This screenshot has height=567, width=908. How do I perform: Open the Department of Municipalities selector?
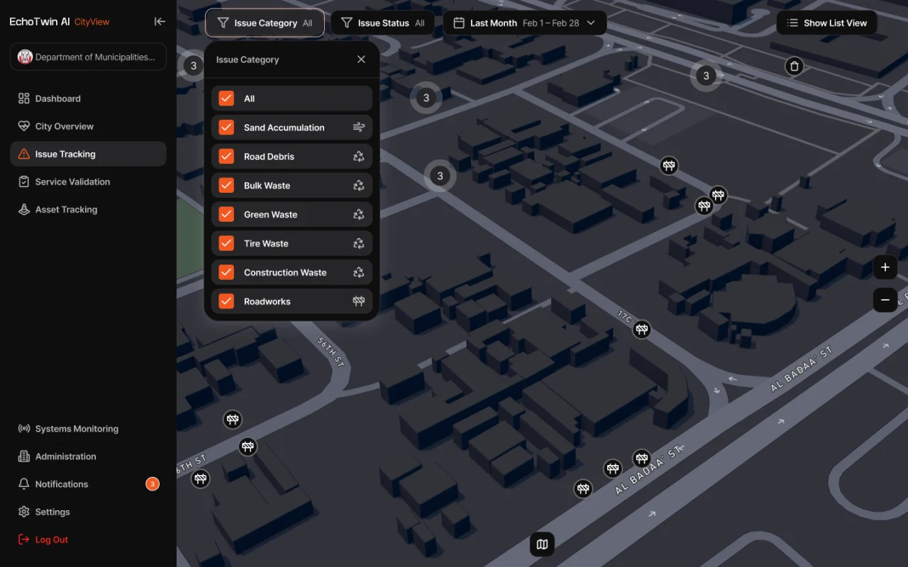coord(88,57)
